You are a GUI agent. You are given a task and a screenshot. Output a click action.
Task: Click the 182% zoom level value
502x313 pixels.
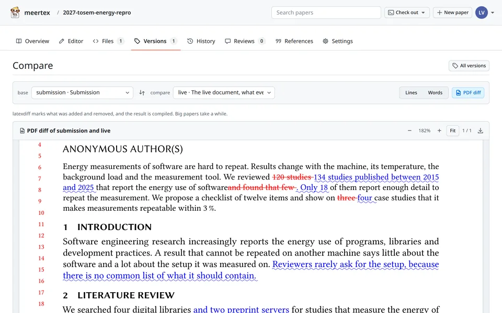point(424,130)
